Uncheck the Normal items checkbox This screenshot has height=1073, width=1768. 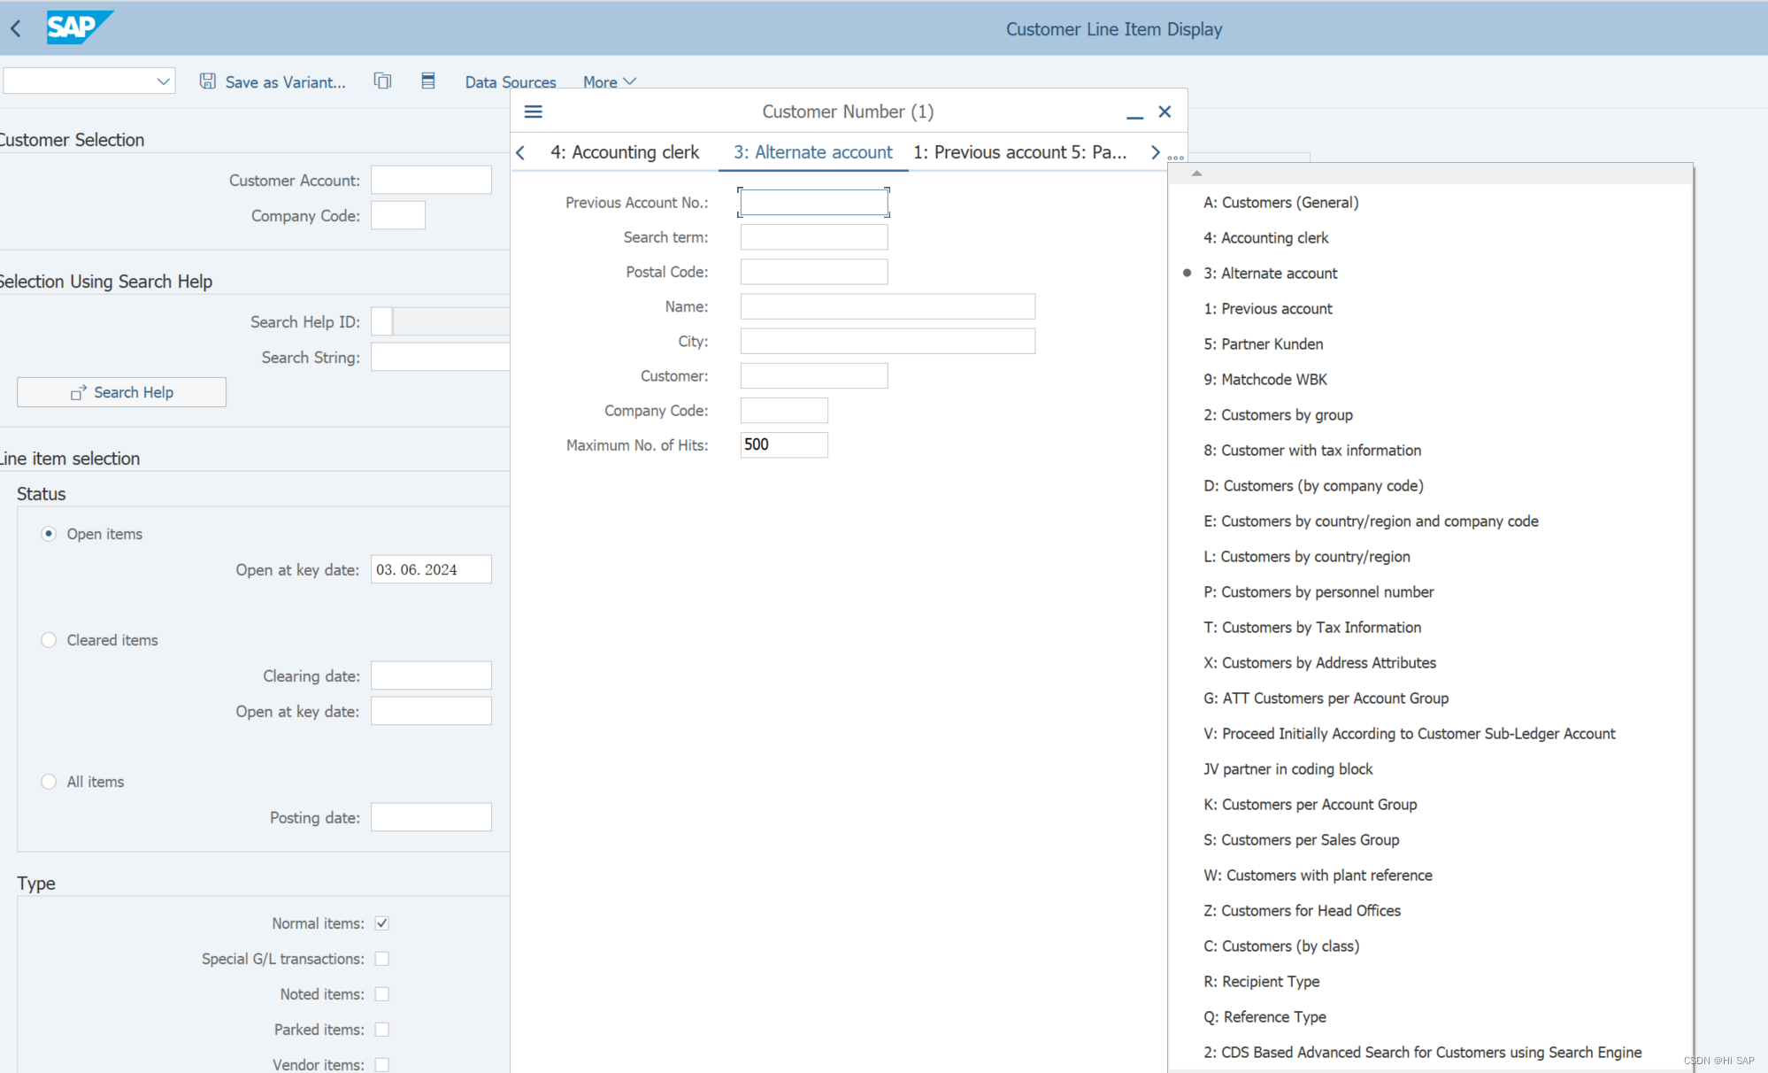pyautogui.click(x=382, y=923)
